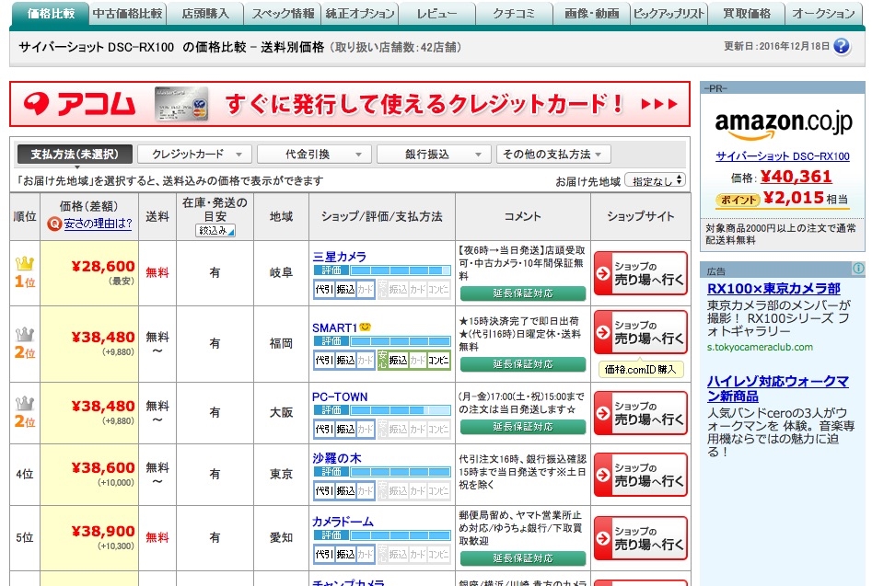Image resolution: width=872 pixels, height=586 pixels.
Task: Click the s.tokyocameraclub.com ad URL
Action: (760, 347)
